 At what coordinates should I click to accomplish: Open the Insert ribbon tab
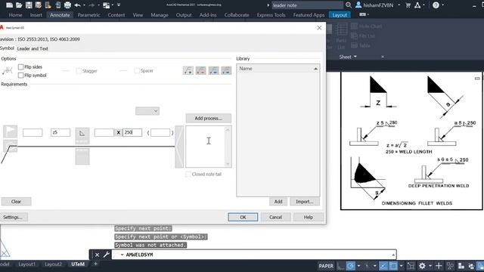click(36, 15)
